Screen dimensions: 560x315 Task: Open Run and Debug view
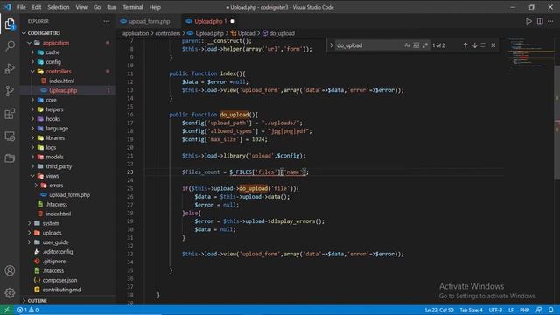click(10, 68)
